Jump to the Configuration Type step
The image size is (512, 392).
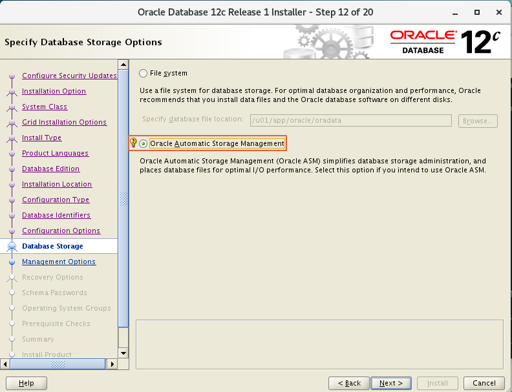56,200
